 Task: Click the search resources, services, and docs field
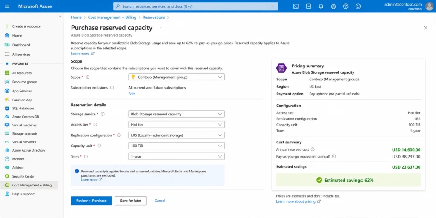coord(195,6)
